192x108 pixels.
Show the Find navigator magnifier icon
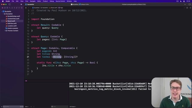pos(10,8)
